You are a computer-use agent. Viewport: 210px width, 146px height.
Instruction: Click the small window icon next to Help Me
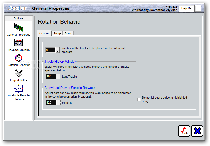click(198, 9)
